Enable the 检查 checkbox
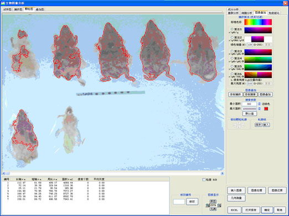 (204, 180)
